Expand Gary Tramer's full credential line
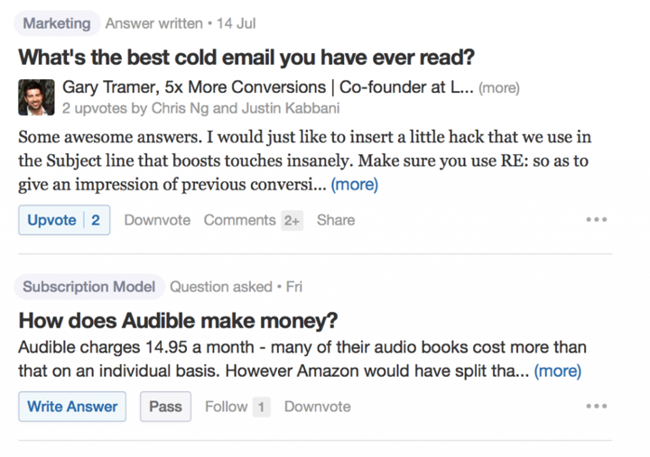The width and height of the screenshot is (650, 457). pyautogui.click(x=498, y=88)
